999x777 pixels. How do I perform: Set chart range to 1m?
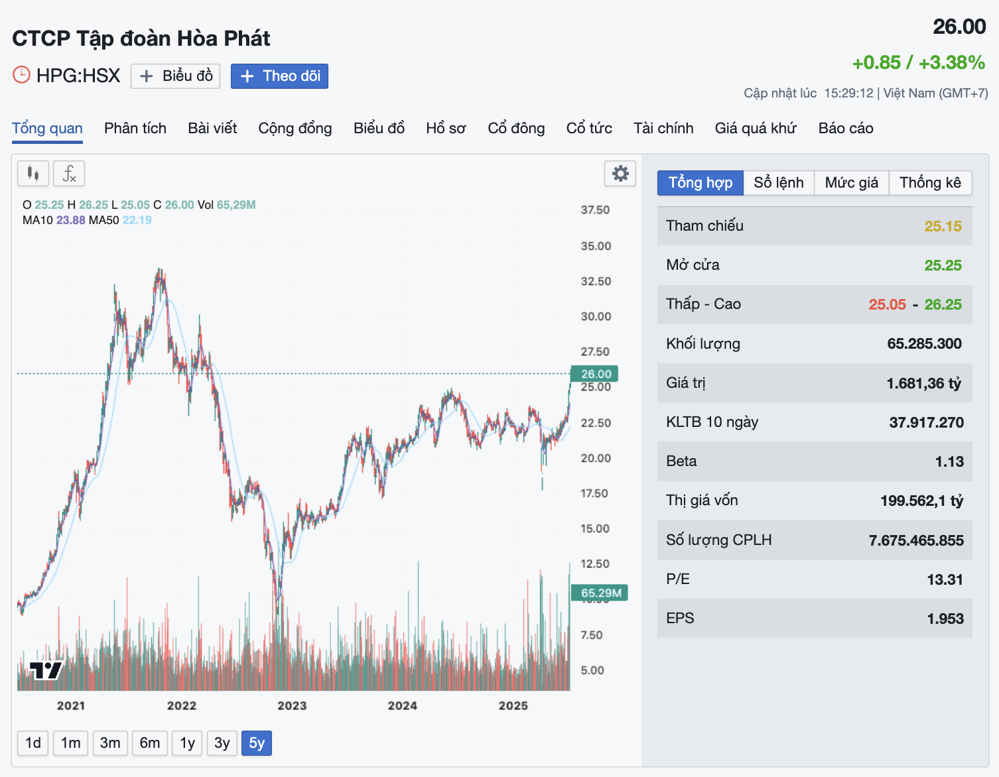(71, 743)
